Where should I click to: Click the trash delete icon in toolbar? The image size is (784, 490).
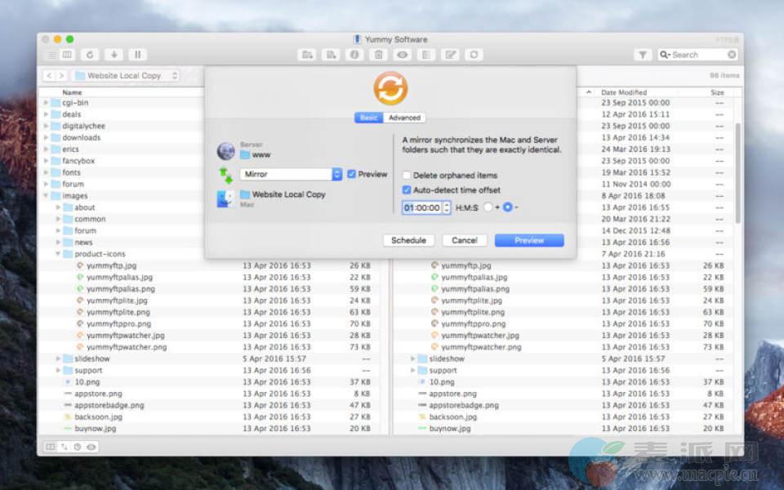tap(378, 55)
